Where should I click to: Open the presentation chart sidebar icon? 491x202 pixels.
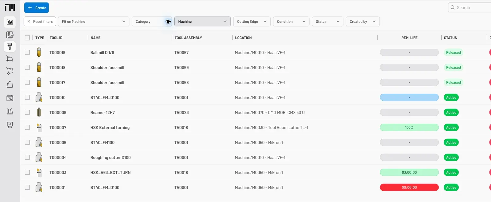point(10,125)
